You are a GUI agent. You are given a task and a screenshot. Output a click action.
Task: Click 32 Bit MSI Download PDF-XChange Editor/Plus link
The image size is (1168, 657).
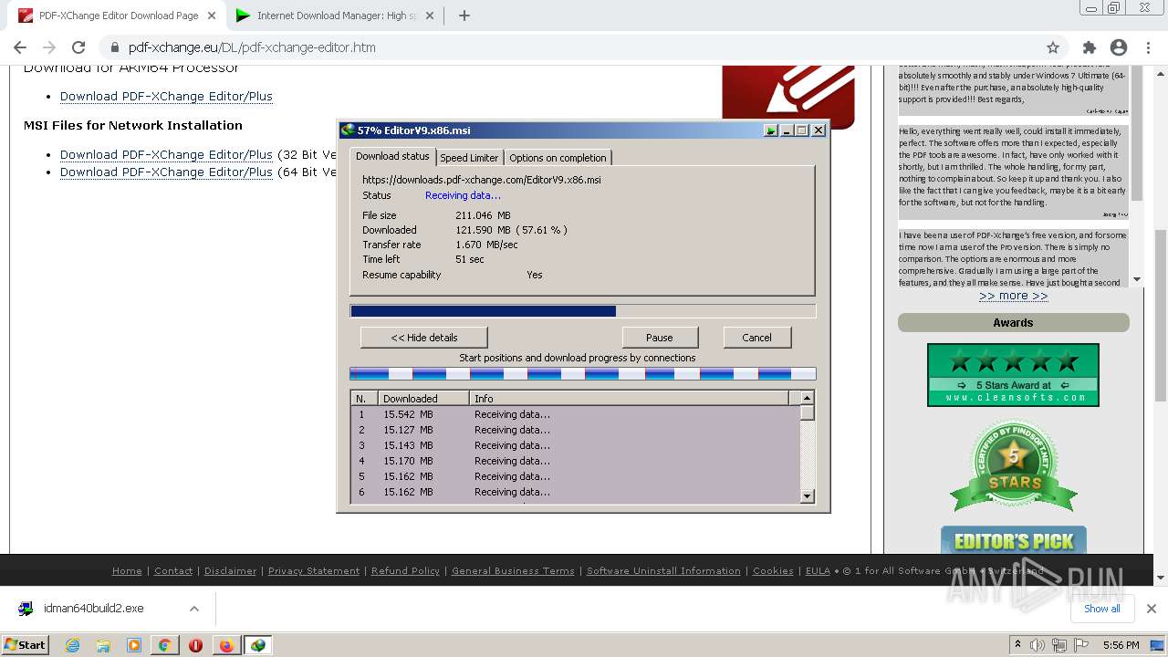pyautogui.click(x=166, y=154)
